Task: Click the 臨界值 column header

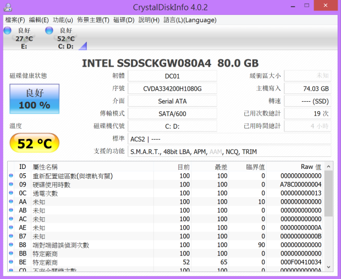Action: 248,167
